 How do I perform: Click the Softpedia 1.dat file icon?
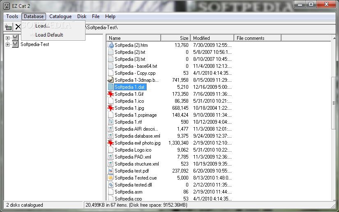(111, 87)
